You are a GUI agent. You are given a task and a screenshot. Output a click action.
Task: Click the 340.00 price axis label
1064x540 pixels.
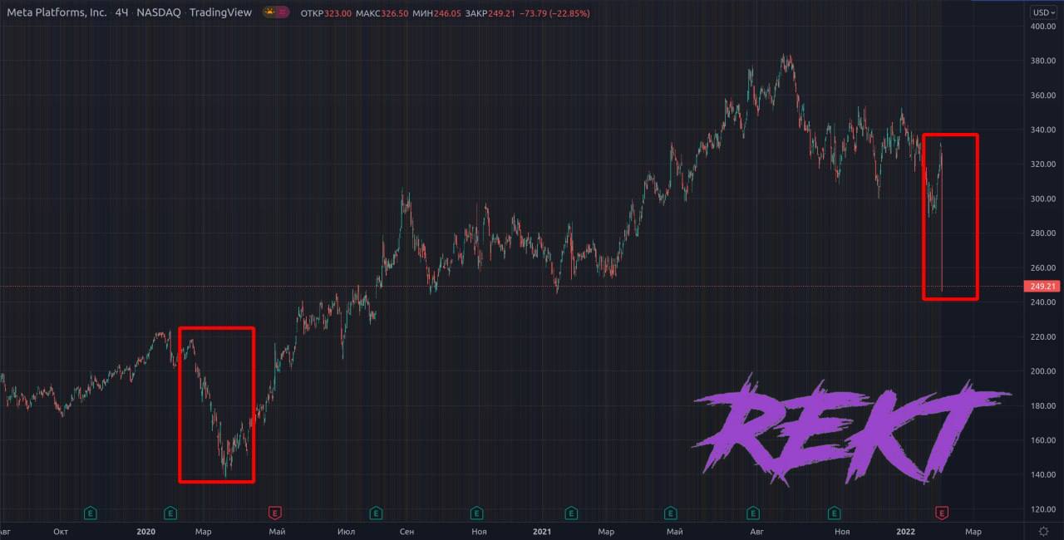pyautogui.click(x=1043, y=130)
